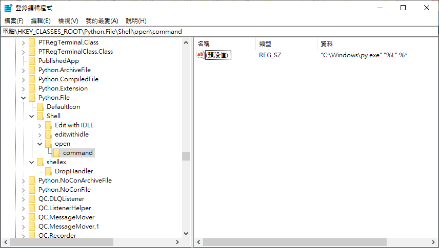Click the tree pane scroll up arrow
Image resolution: width=439 pixels, height=248 pixels.
pyautogui.click(x=186, y=43)
